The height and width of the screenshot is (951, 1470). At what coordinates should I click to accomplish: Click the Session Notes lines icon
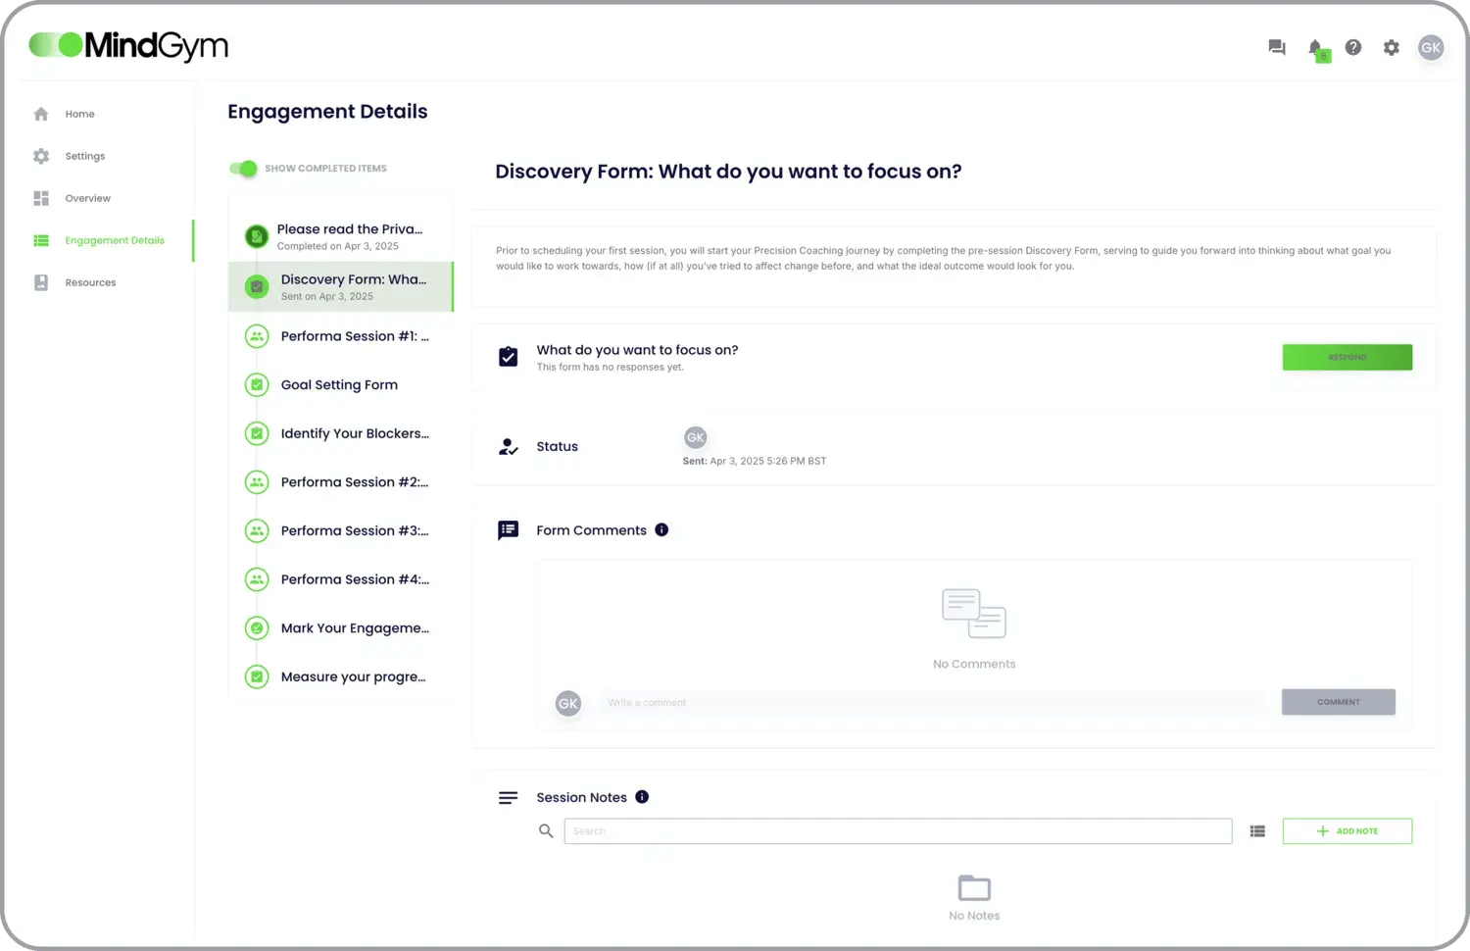pos(508,798)
